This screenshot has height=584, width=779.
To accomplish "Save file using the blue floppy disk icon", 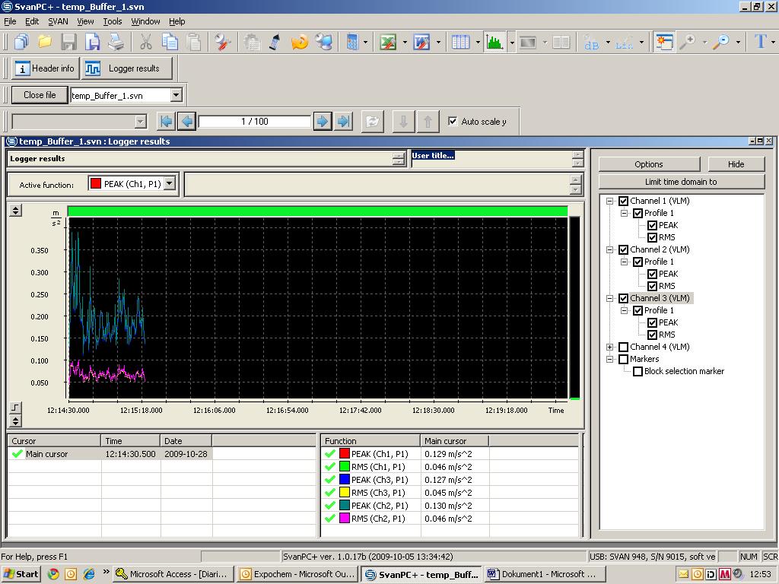I will [x=92, y=43].
